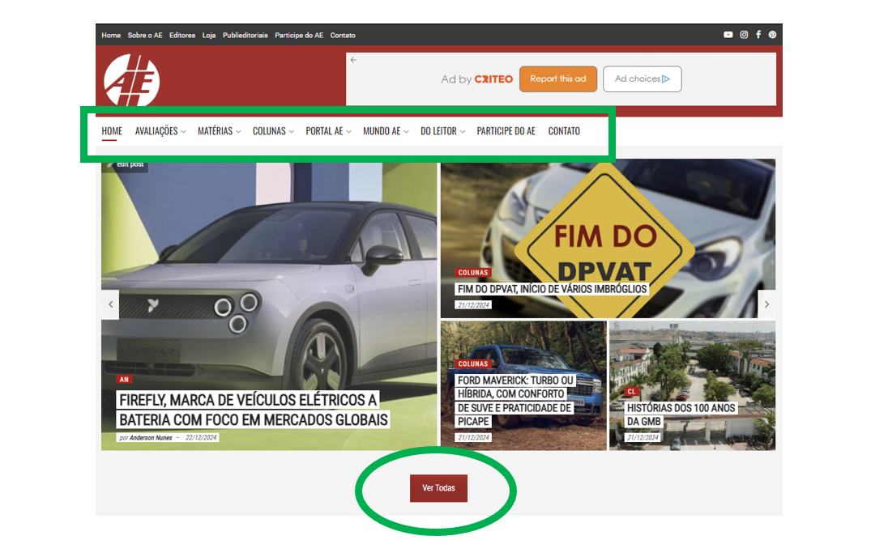Expand the Mundo AE dropdown
The image size is (871, 540).
click(385, 131)
